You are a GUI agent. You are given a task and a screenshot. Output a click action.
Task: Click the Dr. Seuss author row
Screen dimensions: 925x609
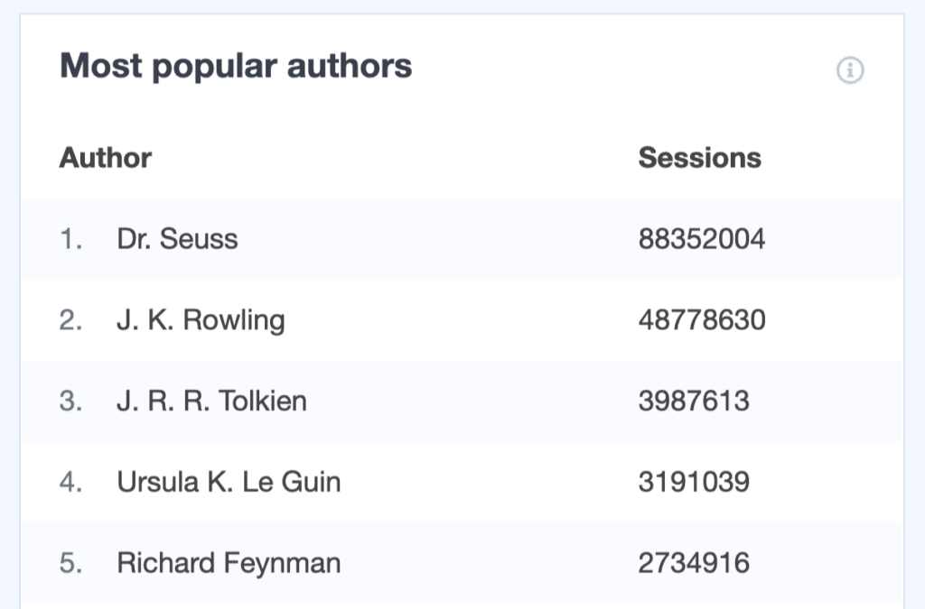pyautogui.click(x=177, y=238)
